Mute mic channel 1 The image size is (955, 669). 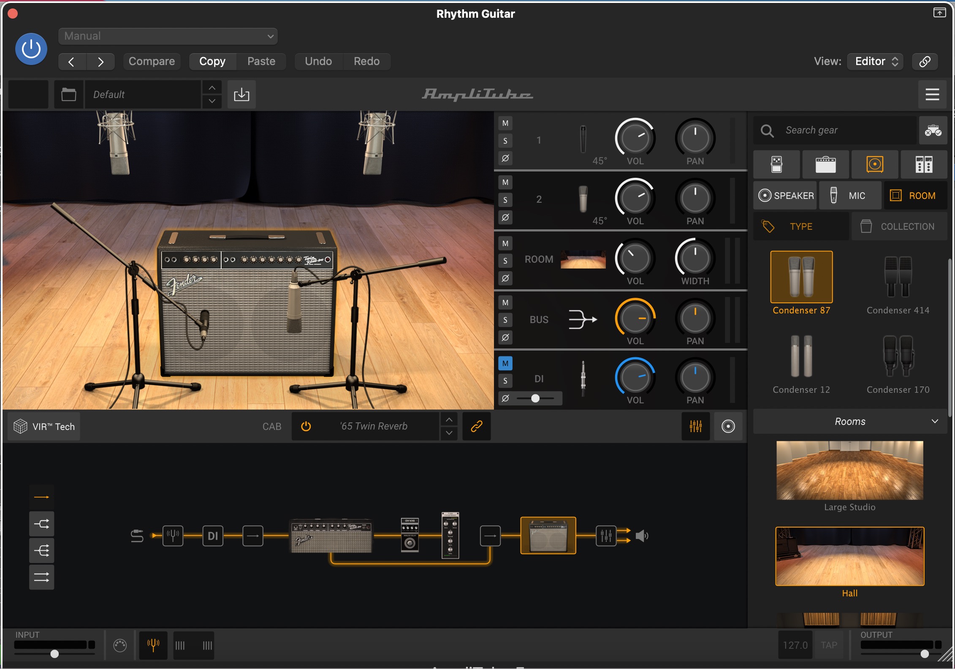[x=505, y=123]
